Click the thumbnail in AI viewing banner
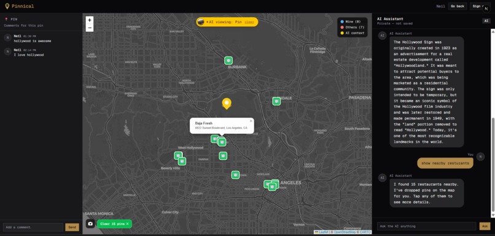The width and height of the screenshot is (495, 236). [200, 21]
